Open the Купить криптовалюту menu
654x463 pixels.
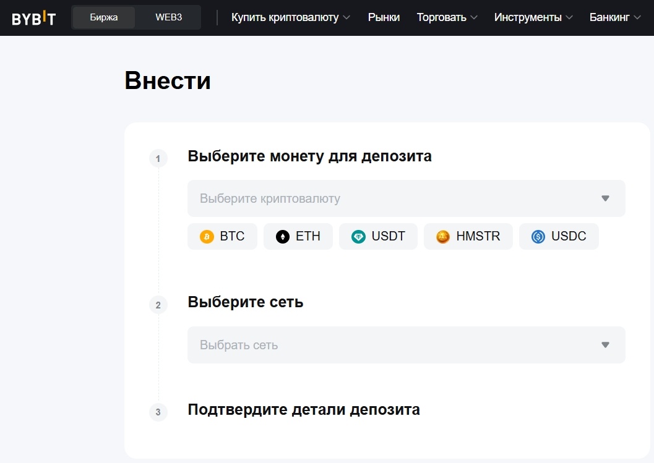tap(290, 17)
